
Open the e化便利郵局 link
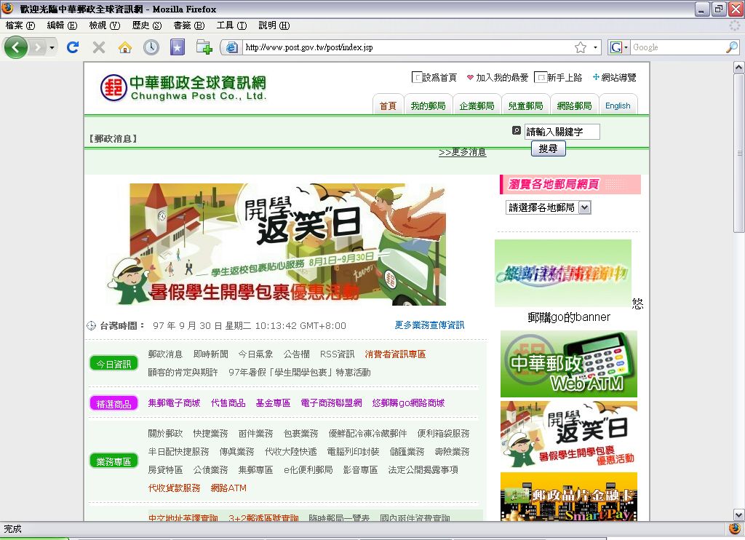[x=308, y=469]
